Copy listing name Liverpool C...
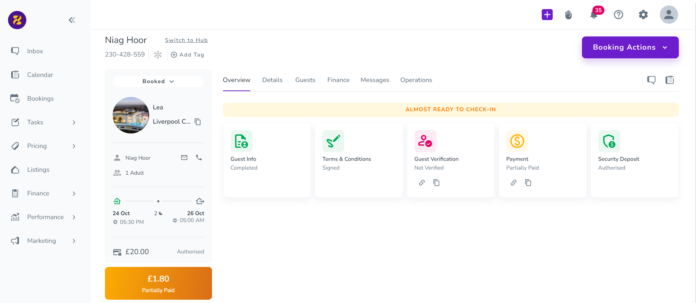The image size is (696, 303). click(x=198, y=122)
